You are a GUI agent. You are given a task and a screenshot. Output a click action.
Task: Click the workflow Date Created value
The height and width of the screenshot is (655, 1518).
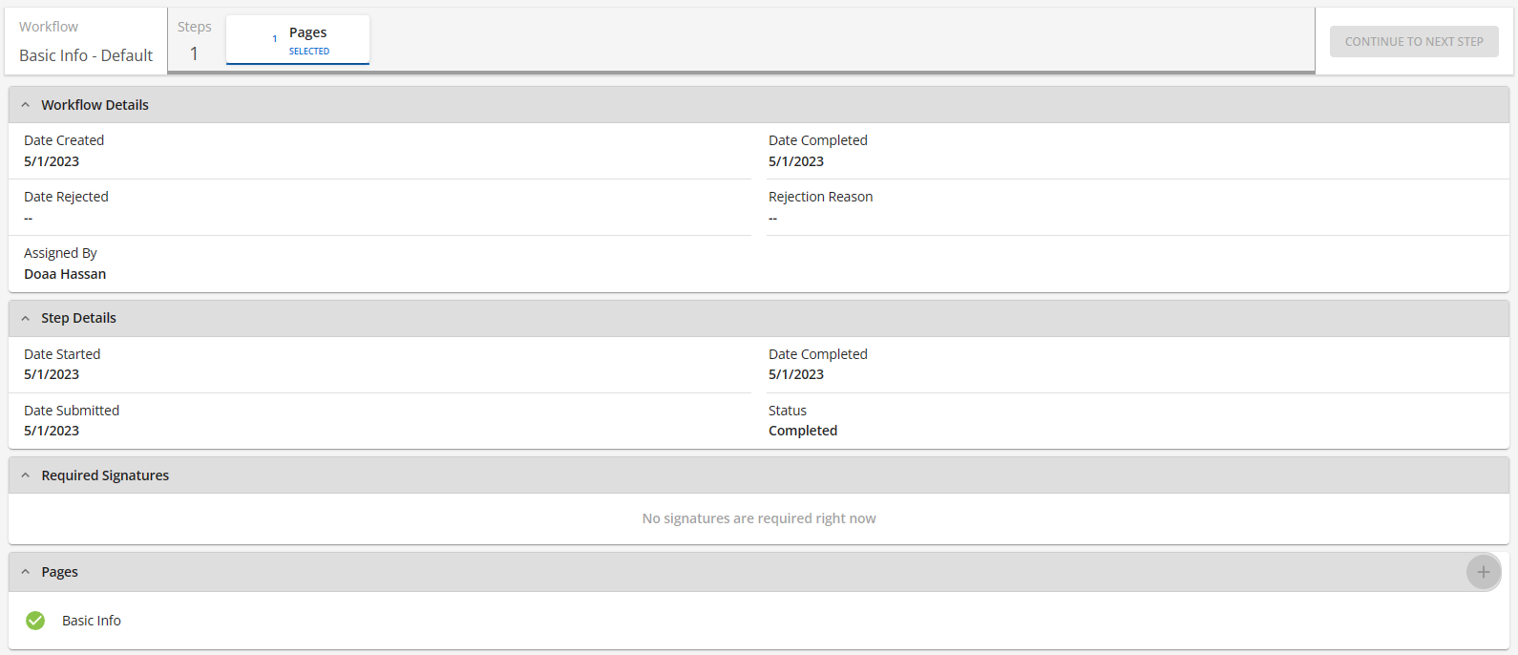pyautogui.click(x=52, y=161)
